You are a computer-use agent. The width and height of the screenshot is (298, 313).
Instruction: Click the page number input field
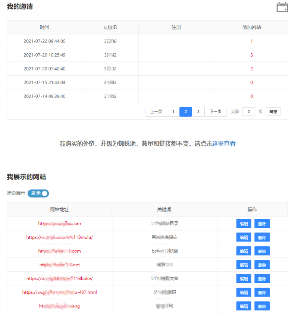[x=248, y=111]
